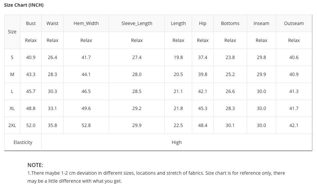Click outseam value 42.1 for 2XL
The image size is (317, 189).
[294, 125]
